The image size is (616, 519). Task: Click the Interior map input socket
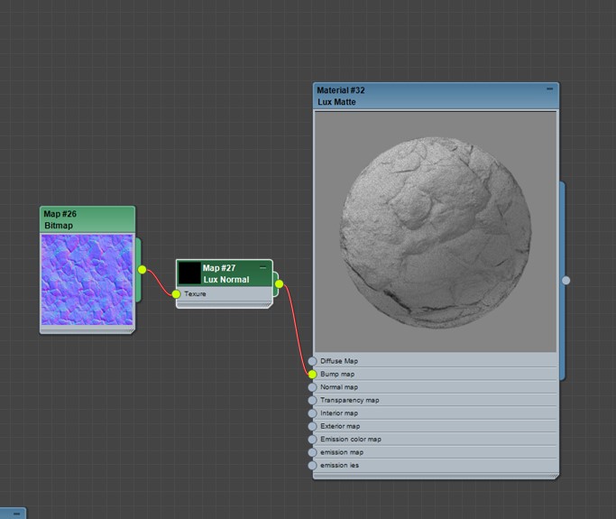[313, 413]
